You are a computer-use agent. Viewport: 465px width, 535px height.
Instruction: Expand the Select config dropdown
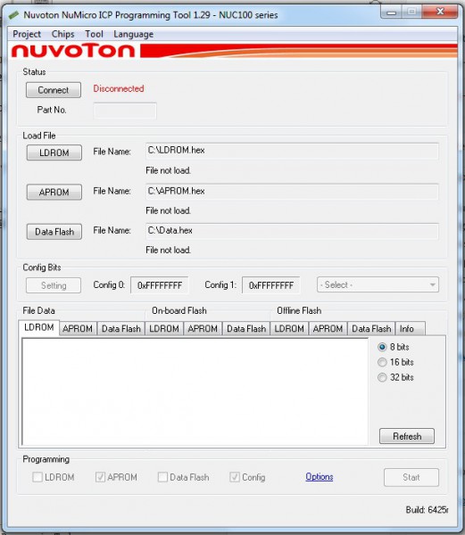point(378,284)
